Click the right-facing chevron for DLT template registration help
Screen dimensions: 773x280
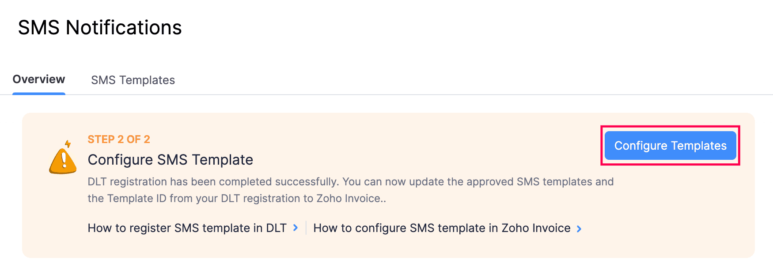295,228
